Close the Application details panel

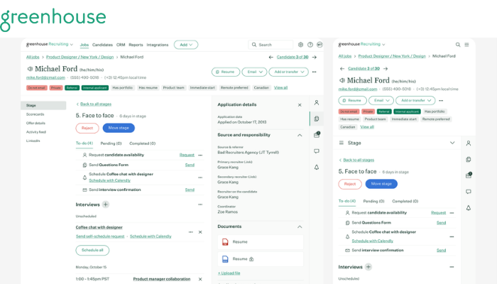click(300, 105)
